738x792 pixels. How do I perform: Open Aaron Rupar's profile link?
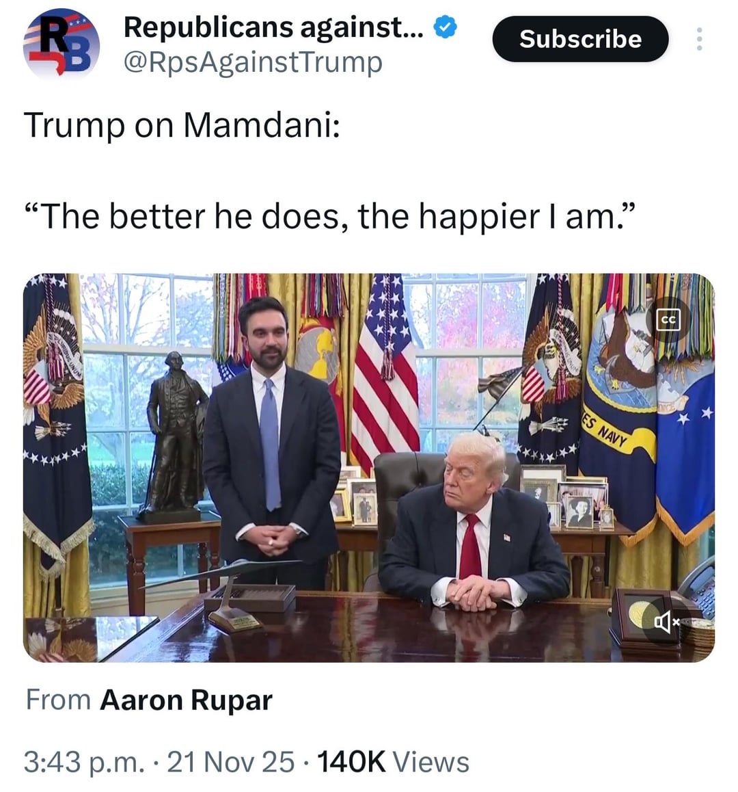pyautogui.click(x=186, y=700)
